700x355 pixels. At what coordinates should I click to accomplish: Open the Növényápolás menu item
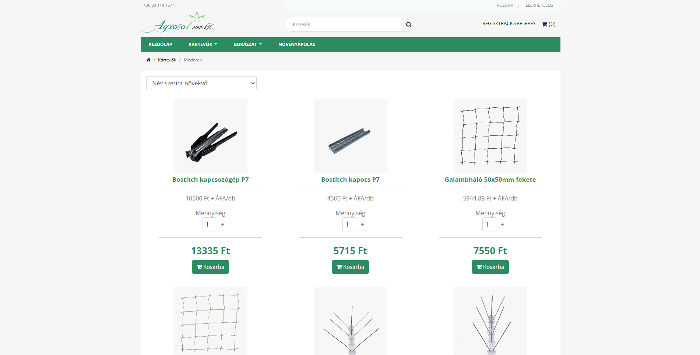pos(297,44)
